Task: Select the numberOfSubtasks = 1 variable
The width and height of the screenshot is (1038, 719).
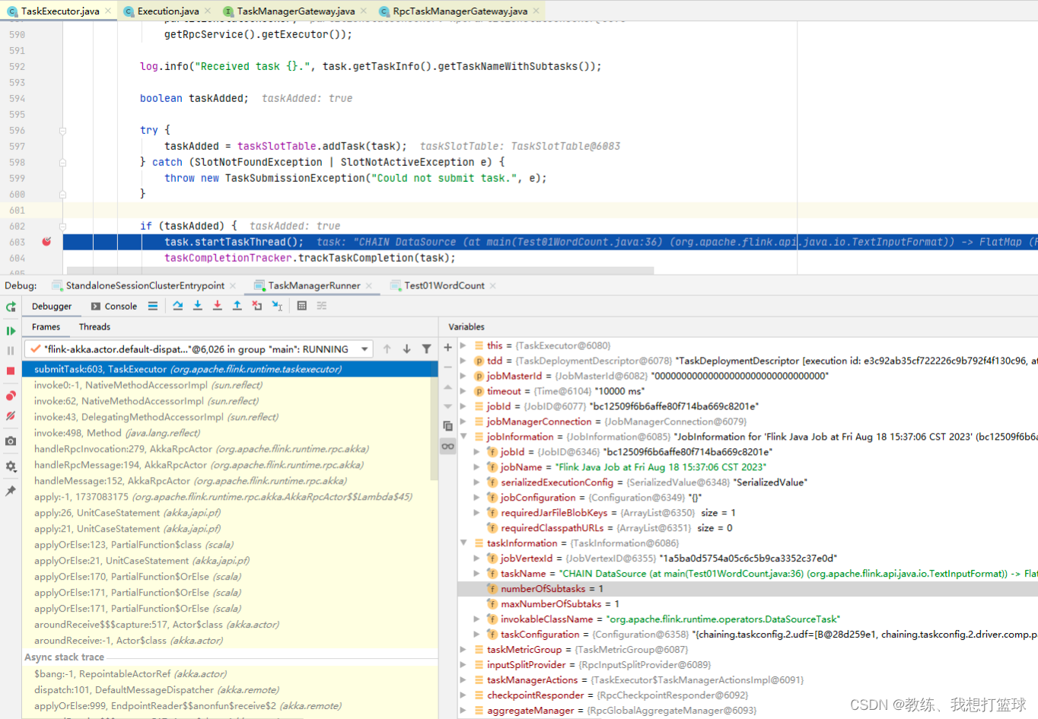Action: [x=747, y=589]
